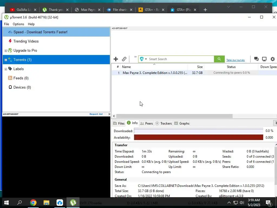Click the cloud app icon on taskbar
Image resolution: width=277 pixels, height=208 pixels.
coord(60,203)
